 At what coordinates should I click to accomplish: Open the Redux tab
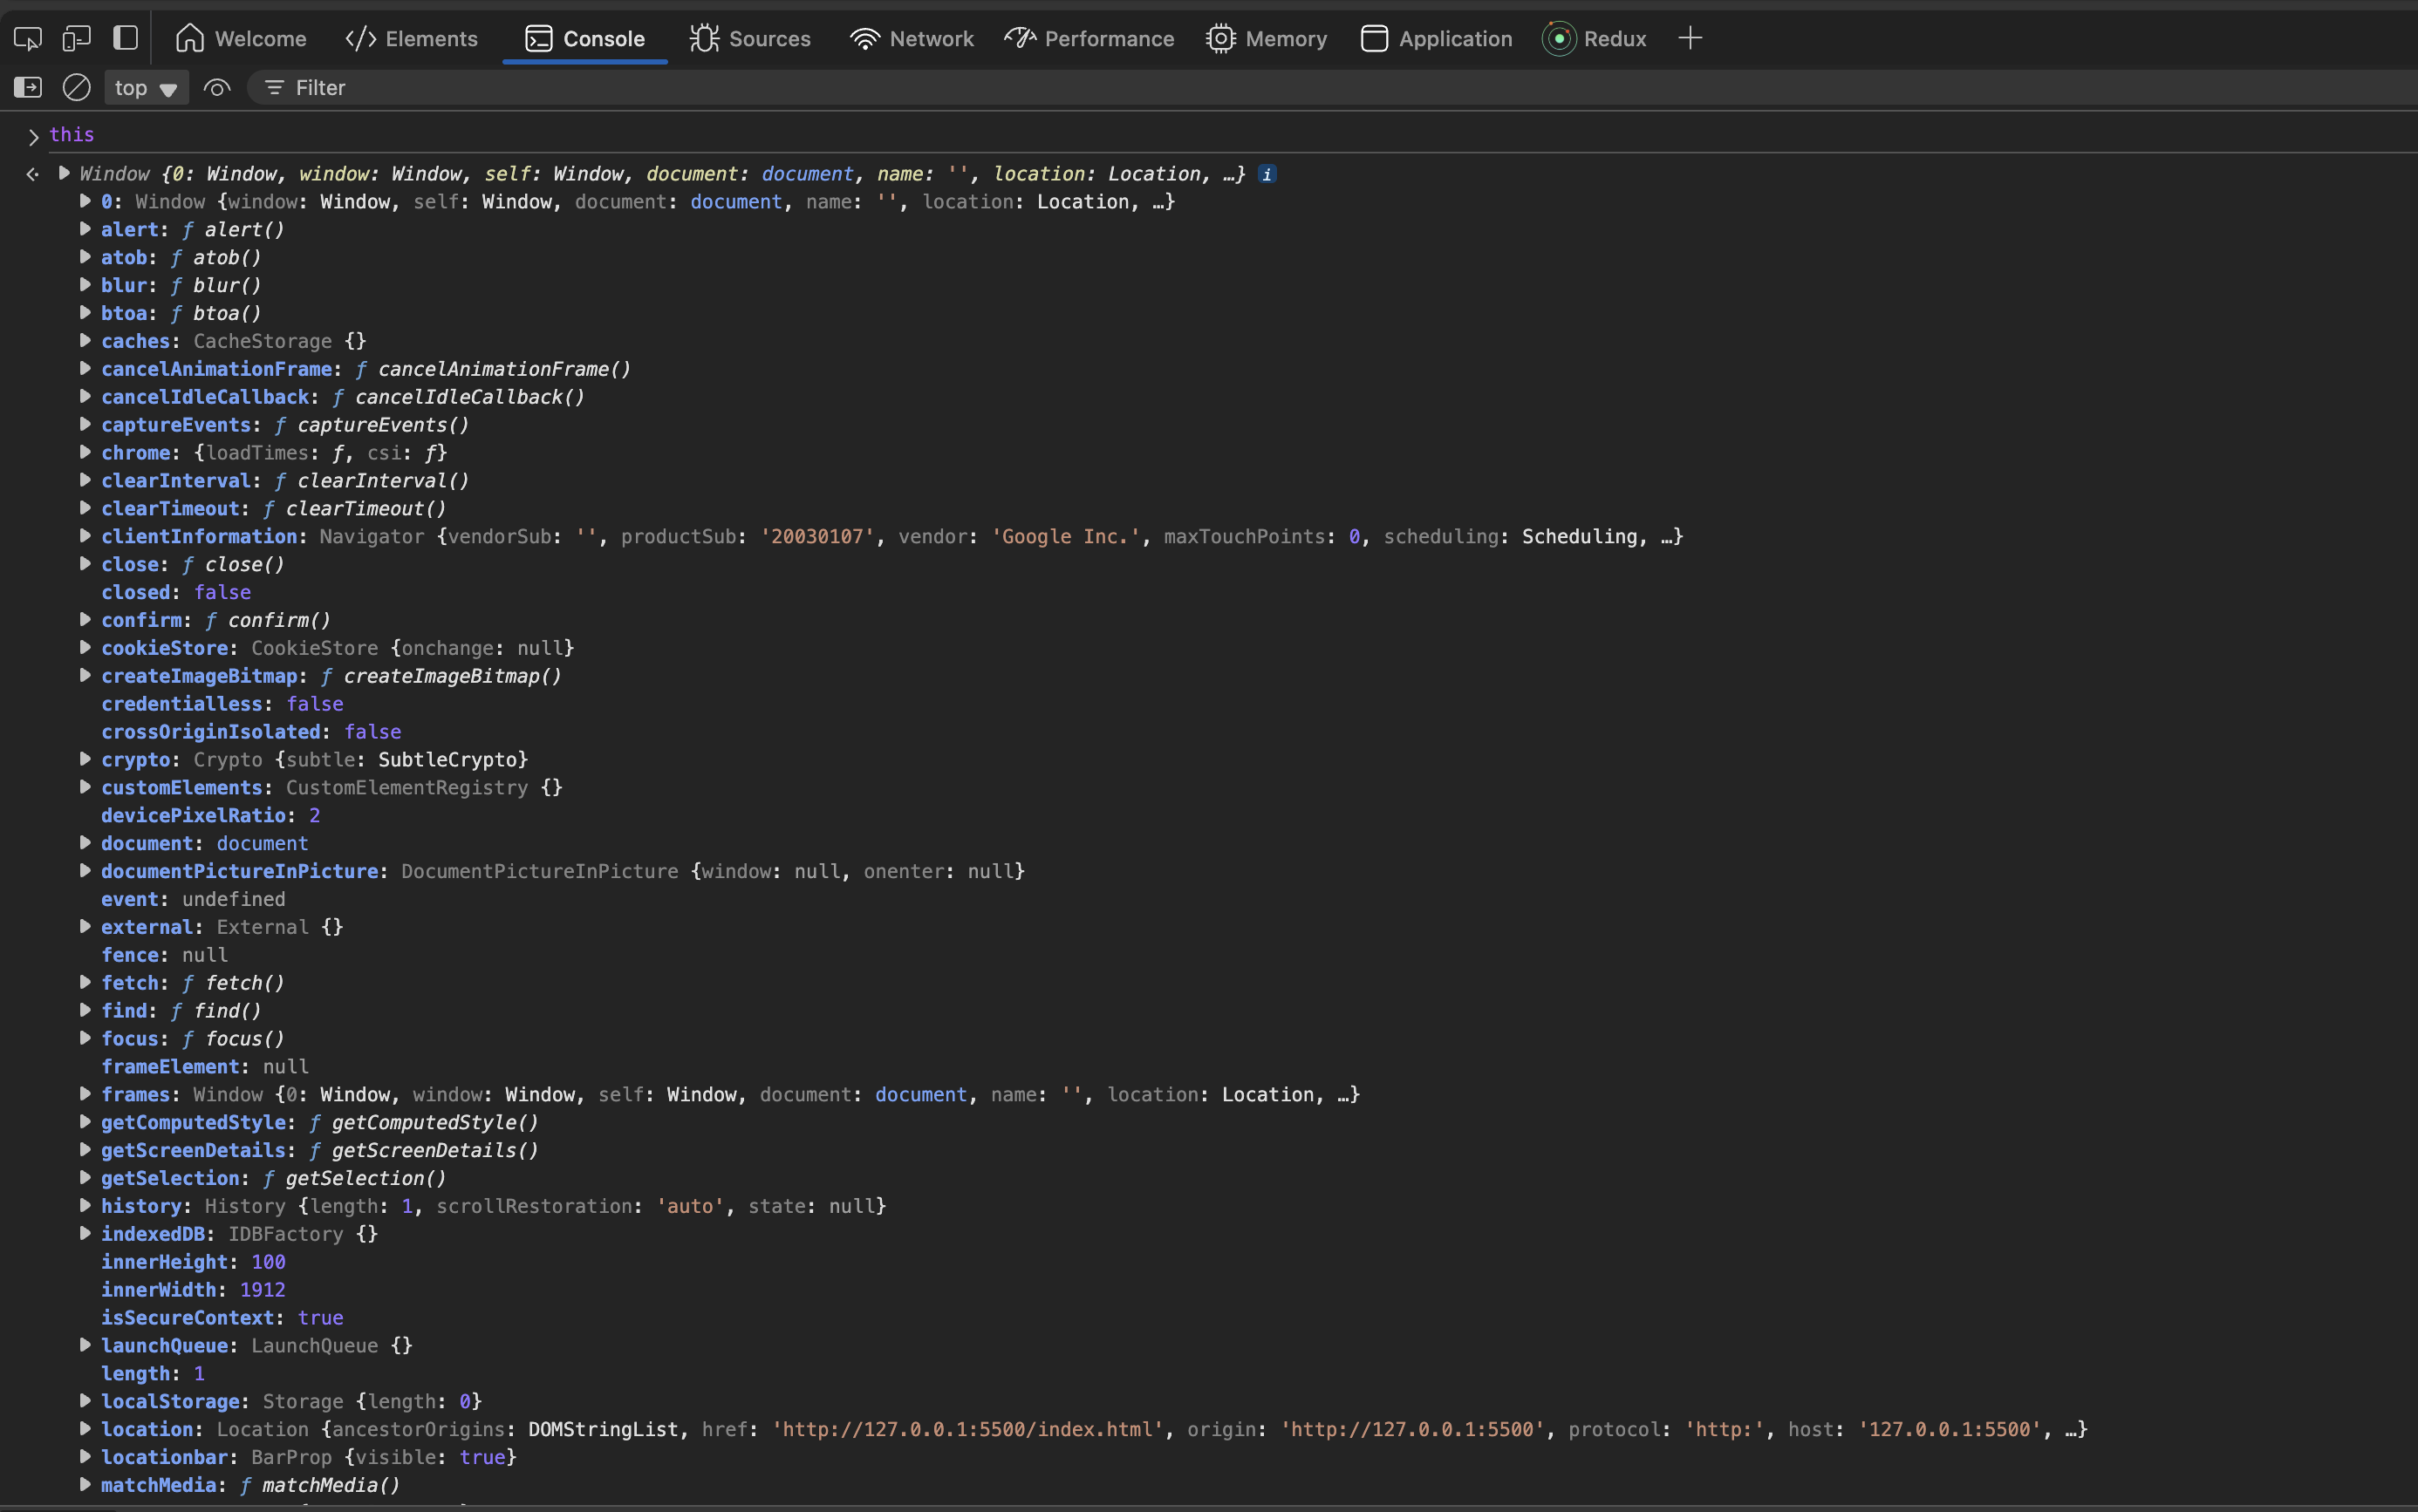[x=1595, y=39]
